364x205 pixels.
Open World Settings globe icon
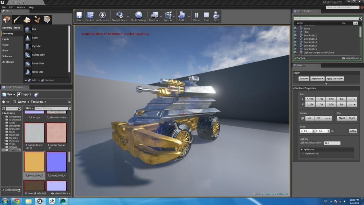(139, 16)
